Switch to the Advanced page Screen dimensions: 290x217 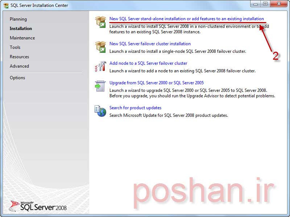19,66
